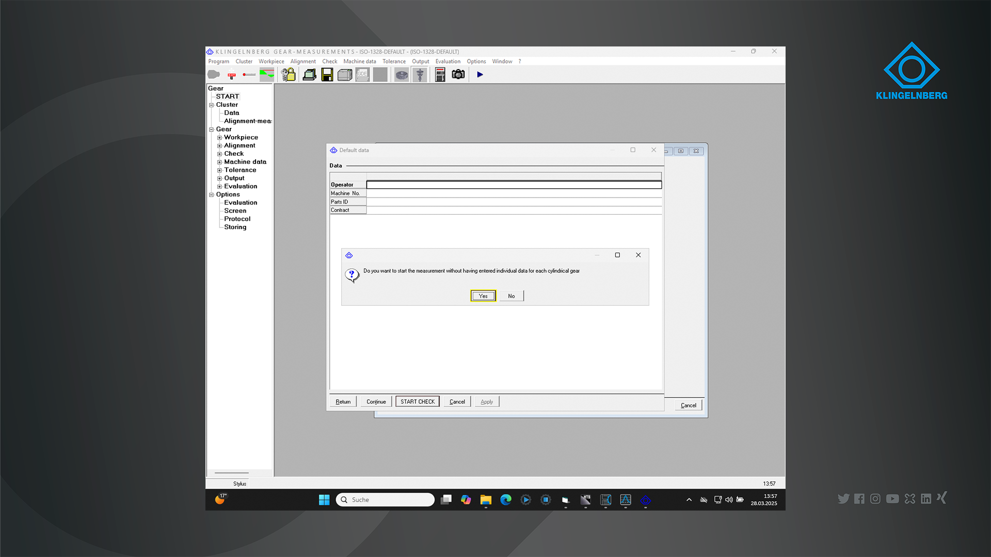Select the red stylus probe toolbar icon

(249, 75)
